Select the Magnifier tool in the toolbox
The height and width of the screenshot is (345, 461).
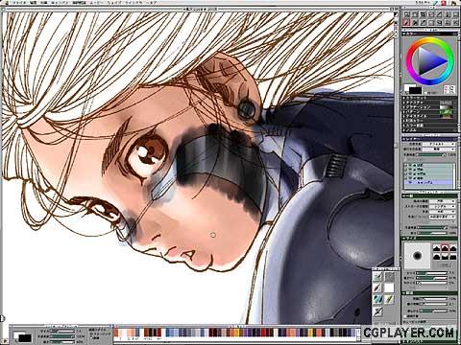pyautogui.click(x=407, y=14)
